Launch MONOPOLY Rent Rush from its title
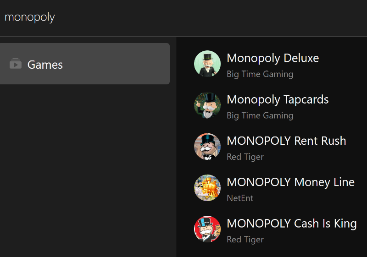Image resolution: width=367 pixels, height=257 pixels. pyautogui.click(x=286, y=141)
